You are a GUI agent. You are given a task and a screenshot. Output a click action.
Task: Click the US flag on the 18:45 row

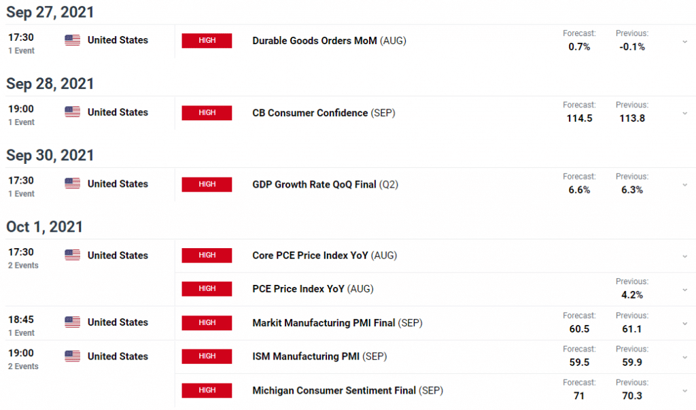pyautogui.click(x=72, y=322)
